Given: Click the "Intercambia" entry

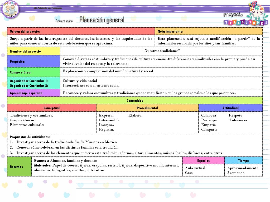Looking at the screenshot, I should click(x=109, y=120).
